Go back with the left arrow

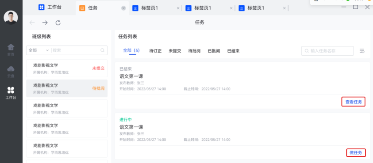(32, 23)
